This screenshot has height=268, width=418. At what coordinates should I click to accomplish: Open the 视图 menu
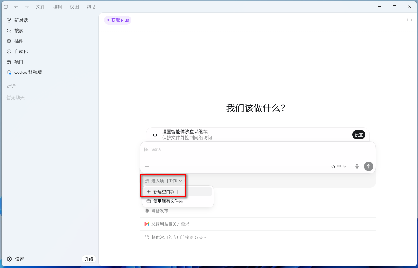[x=74, y=7]
